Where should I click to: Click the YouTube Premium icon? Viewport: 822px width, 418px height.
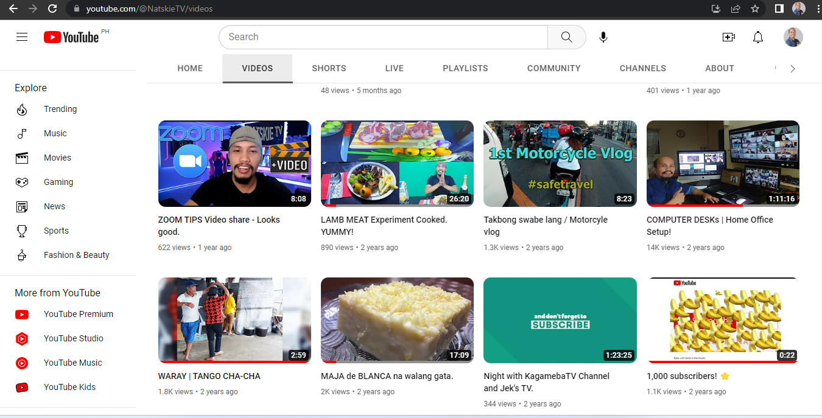click(22, 315)
